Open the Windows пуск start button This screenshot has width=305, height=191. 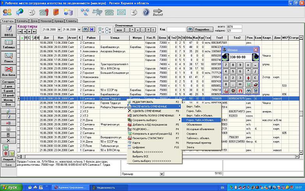[11, 187]
